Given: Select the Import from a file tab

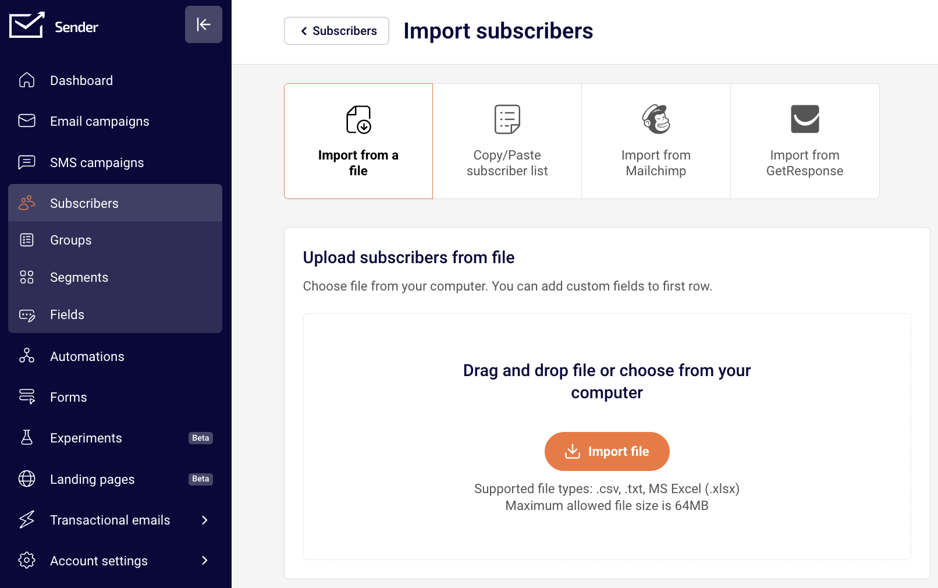Looking at the screenshot, I should tap(358, 141).
